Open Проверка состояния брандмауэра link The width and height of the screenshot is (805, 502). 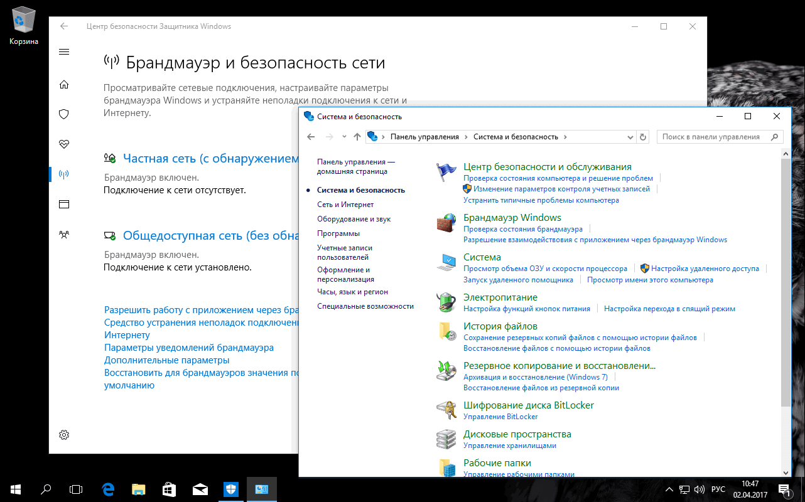(x=523, y=229)
